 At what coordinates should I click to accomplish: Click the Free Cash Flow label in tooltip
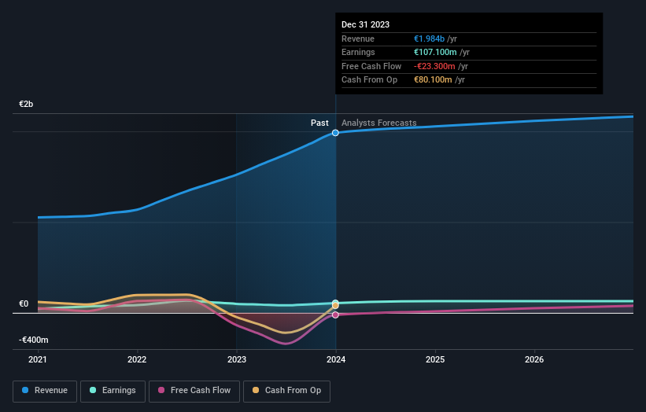point(371,66)
